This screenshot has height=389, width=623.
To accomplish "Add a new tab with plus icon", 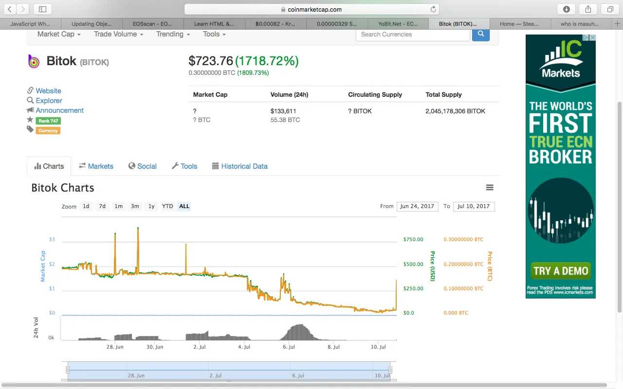I will 617,23.
